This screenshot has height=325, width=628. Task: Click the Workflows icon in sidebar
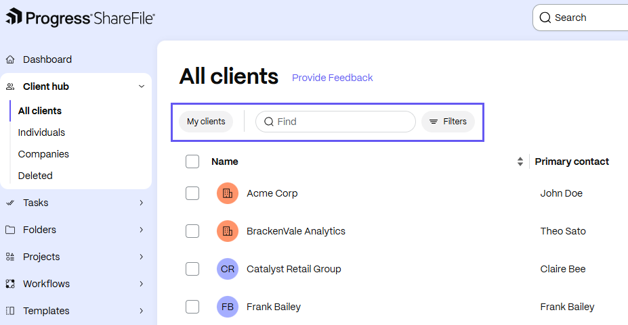pyautogui.click(x=10, y=284)
